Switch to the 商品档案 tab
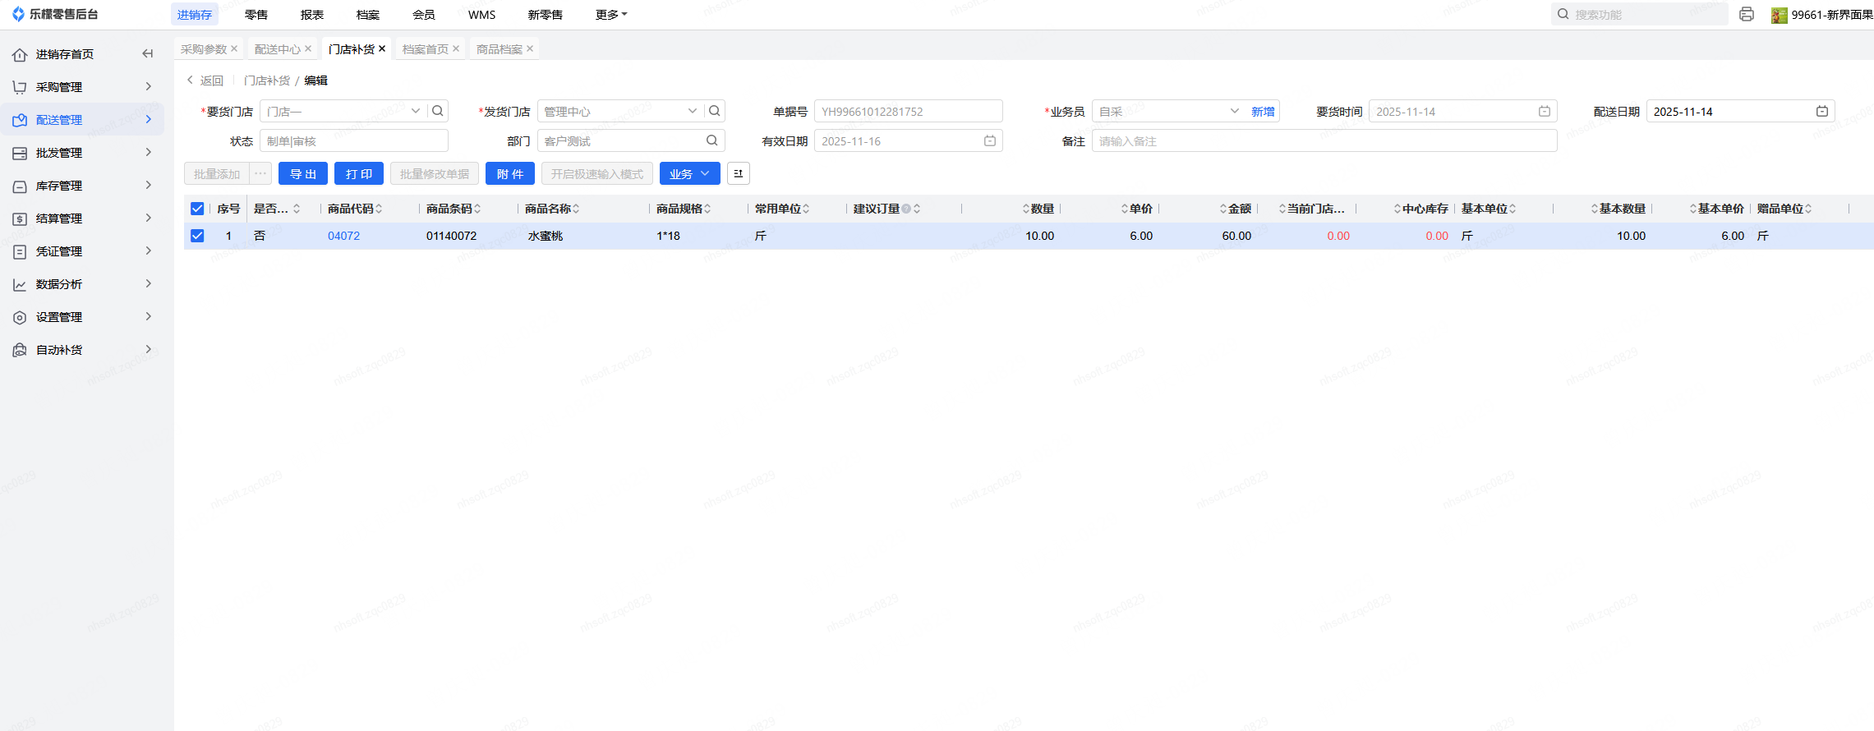1874x731 pixels. 499,49
